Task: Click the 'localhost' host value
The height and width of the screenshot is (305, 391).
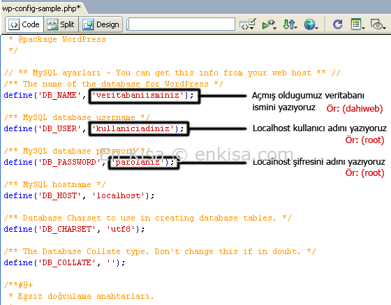Action: (118, 195)
